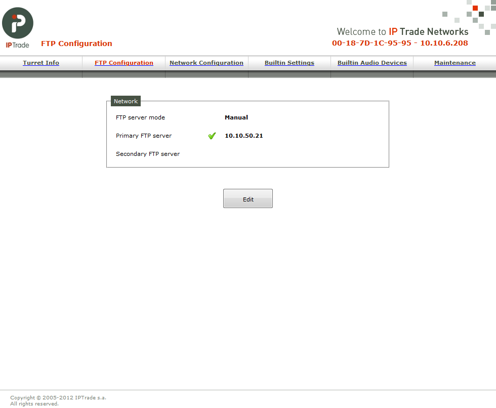Click the MAC and IP address header text
The image size is (496, 408).
tap(400, 43)
